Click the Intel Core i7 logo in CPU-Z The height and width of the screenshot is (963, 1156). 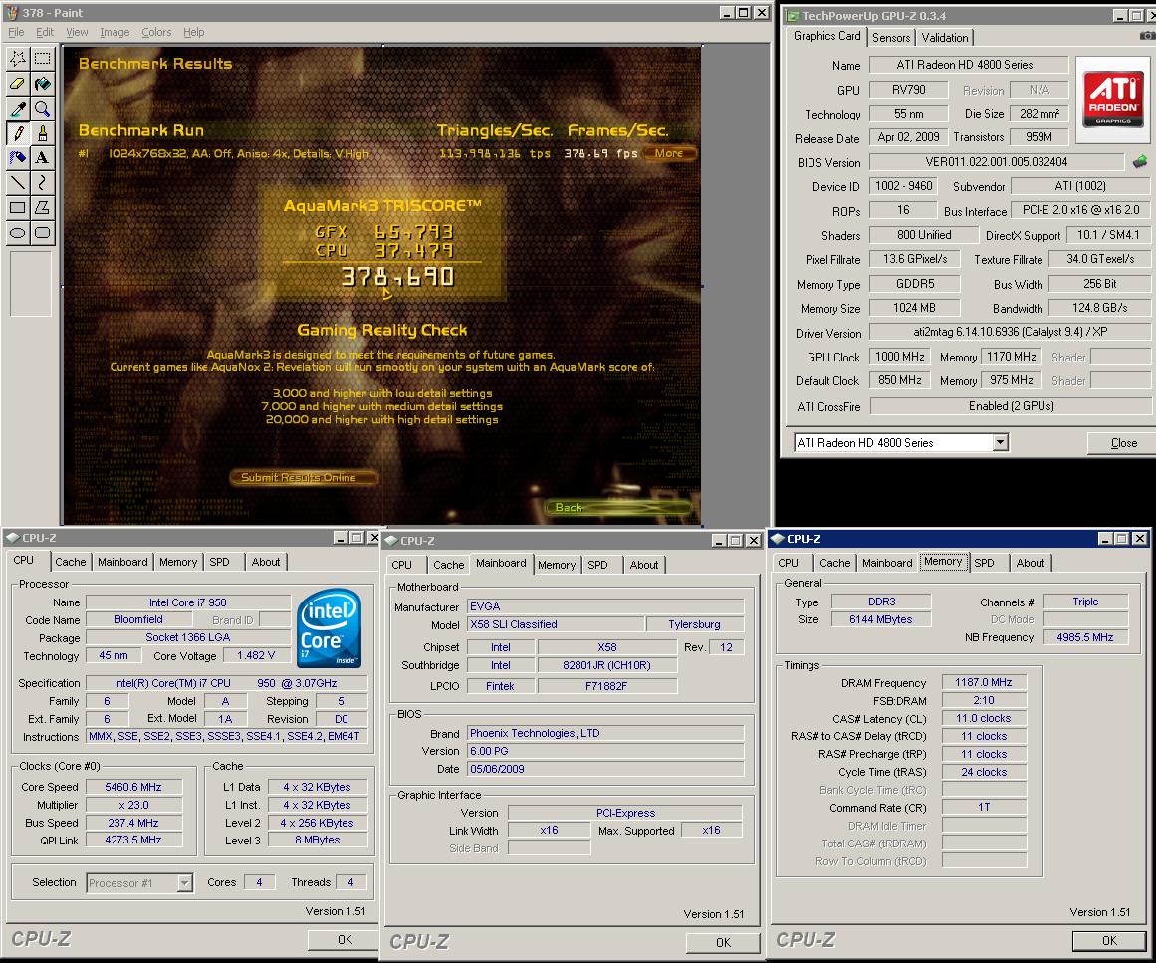330,627
